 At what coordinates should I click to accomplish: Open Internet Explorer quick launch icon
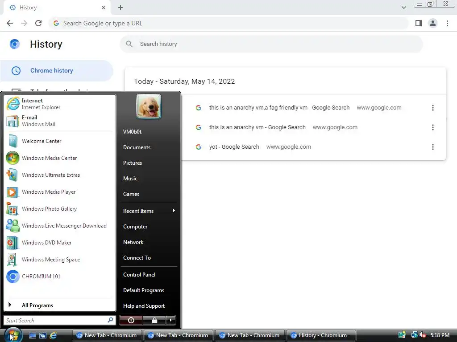53,335
